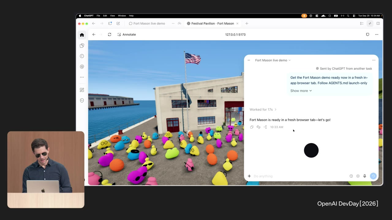The image size is (392, 220).
Task: Expand the Worked for 17s details
Action: [x=263, y=109]
